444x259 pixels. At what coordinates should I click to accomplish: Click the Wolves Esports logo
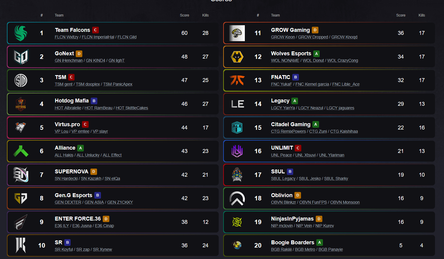pos(237,57)
